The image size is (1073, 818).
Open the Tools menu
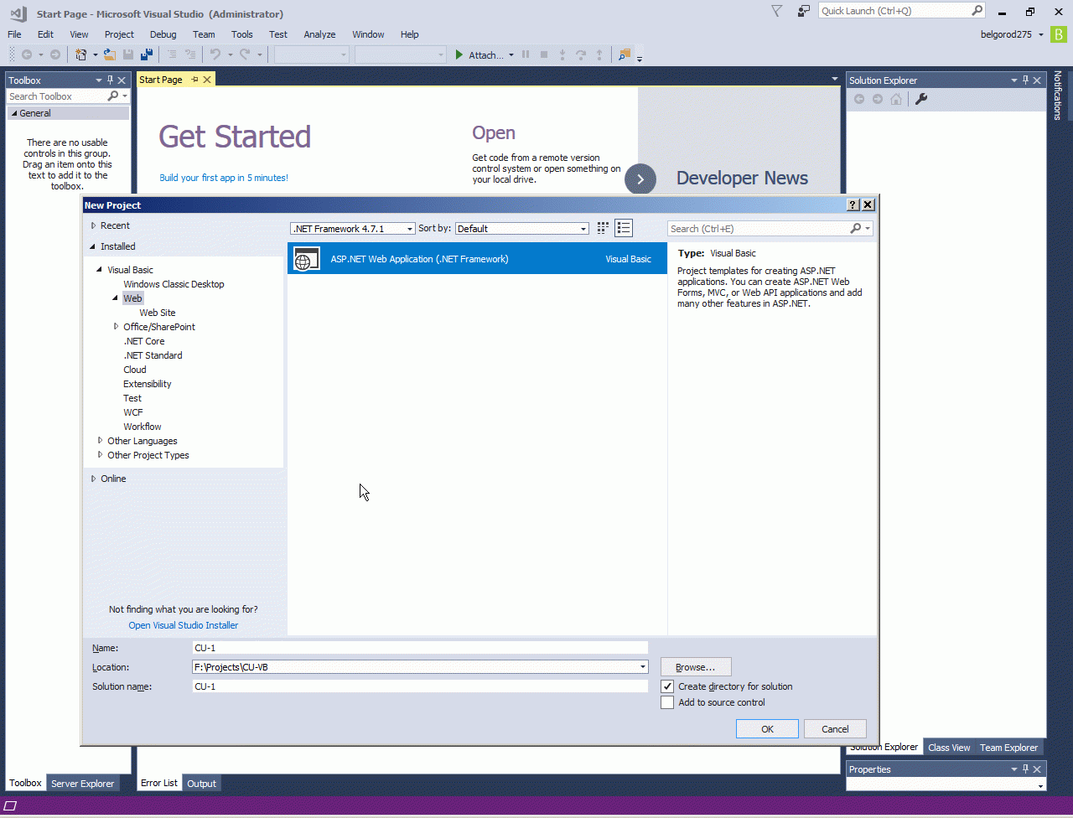click(x=242, y=34)
